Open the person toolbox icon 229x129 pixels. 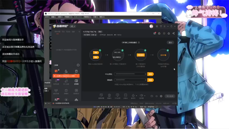[66, 71]
